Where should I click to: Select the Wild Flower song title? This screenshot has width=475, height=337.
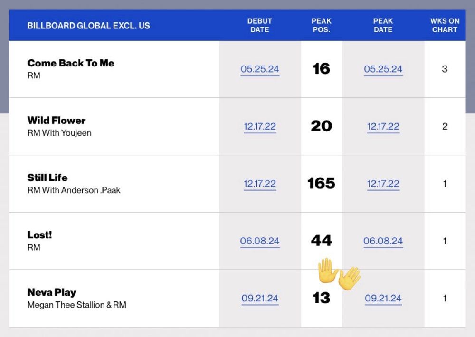tap(57, 120)
